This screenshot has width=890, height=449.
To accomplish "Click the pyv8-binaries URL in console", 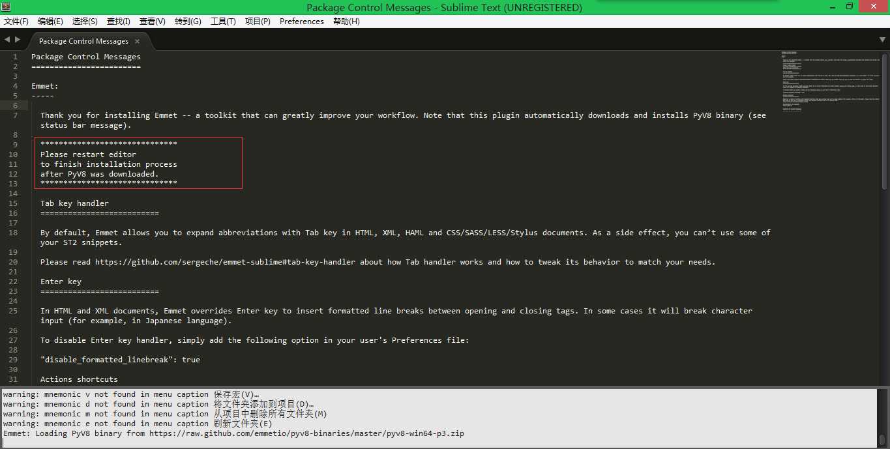I will point(306,433).
